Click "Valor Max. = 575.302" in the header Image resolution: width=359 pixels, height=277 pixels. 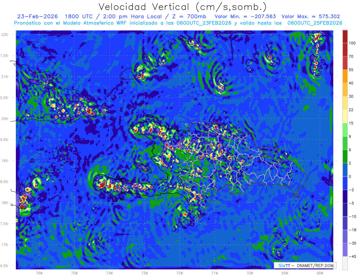point(311,16)
